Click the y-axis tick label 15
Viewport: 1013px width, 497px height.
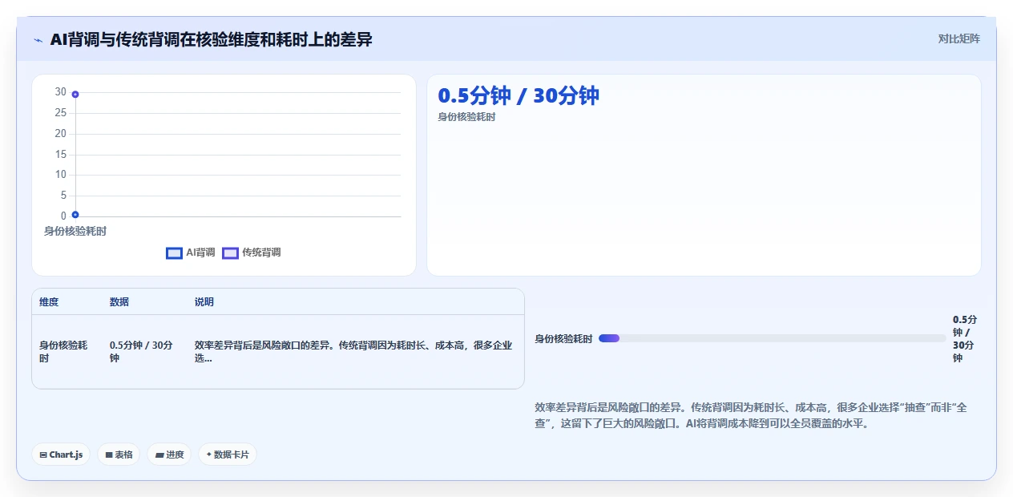(61, 154)
